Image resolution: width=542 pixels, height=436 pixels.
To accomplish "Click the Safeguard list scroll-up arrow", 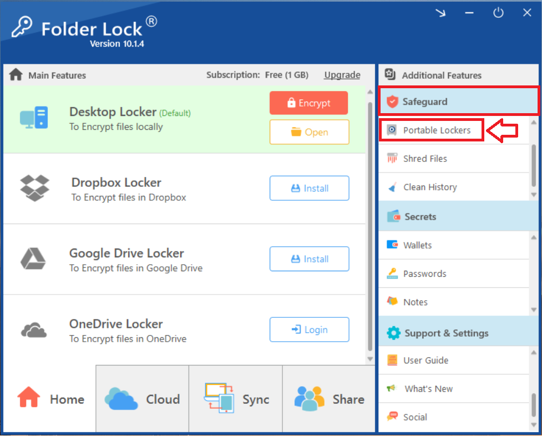I will click(x=534, y=123).
